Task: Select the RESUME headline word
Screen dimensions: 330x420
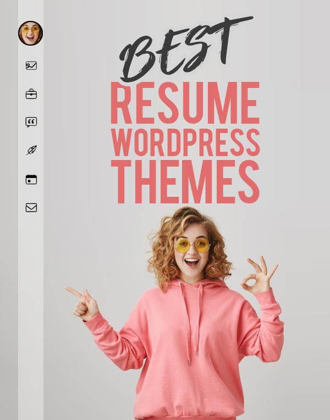Action: tap(185, 103)
